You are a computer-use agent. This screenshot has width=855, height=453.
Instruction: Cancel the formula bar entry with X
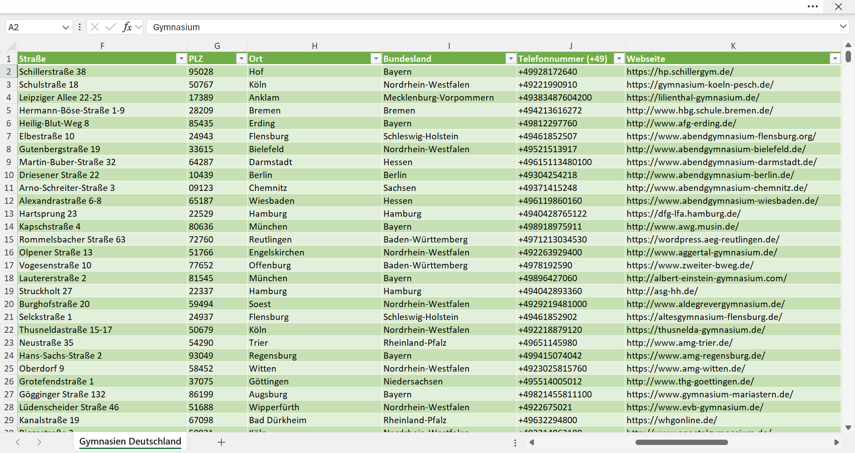tap(94, 27)
